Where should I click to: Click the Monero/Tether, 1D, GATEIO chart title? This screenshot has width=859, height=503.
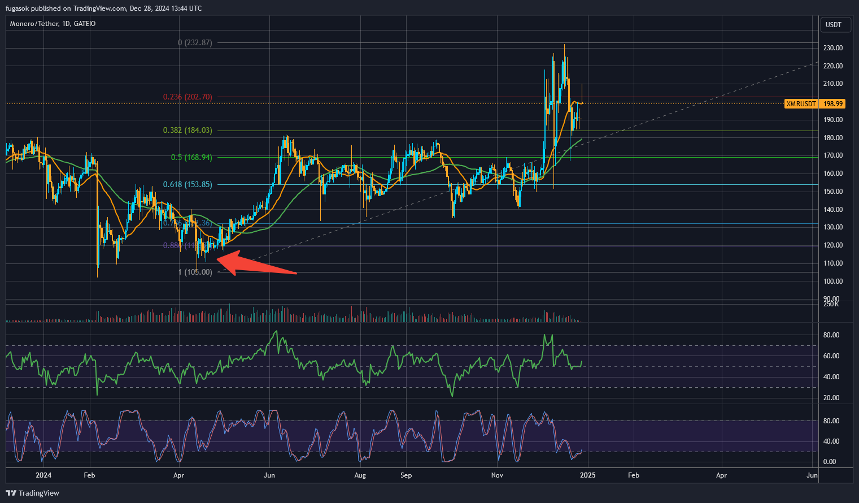(53, 24)
